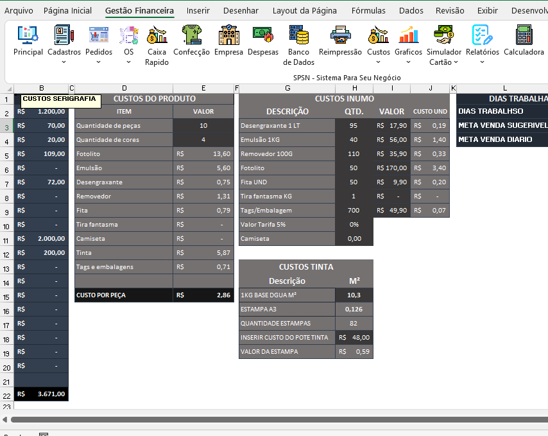Open Reimpressão printer icon
548x436 pixels.
point(340,35)
